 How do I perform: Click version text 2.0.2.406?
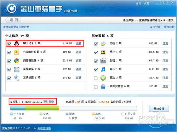(x=24, y=128)
